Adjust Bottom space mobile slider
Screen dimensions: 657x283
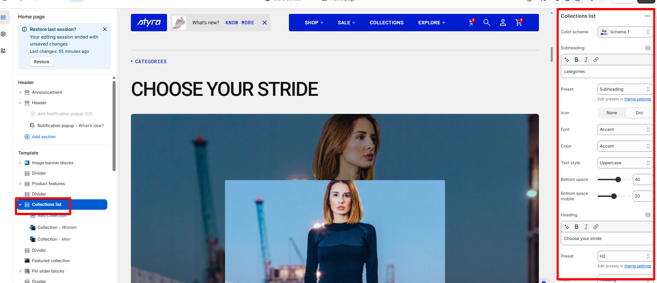point(614,196)
